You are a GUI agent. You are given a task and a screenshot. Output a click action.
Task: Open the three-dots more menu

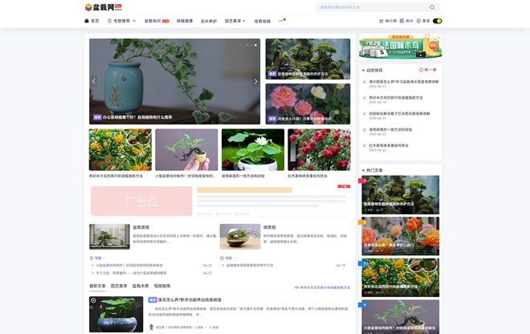[x=282, y=21]
